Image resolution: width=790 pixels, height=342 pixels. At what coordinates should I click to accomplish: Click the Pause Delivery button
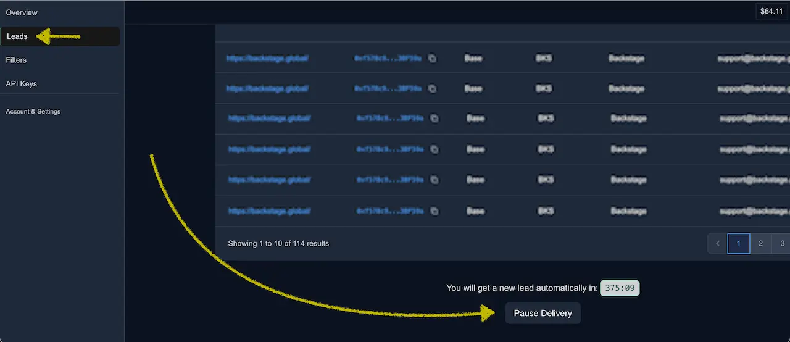[543, 313]
